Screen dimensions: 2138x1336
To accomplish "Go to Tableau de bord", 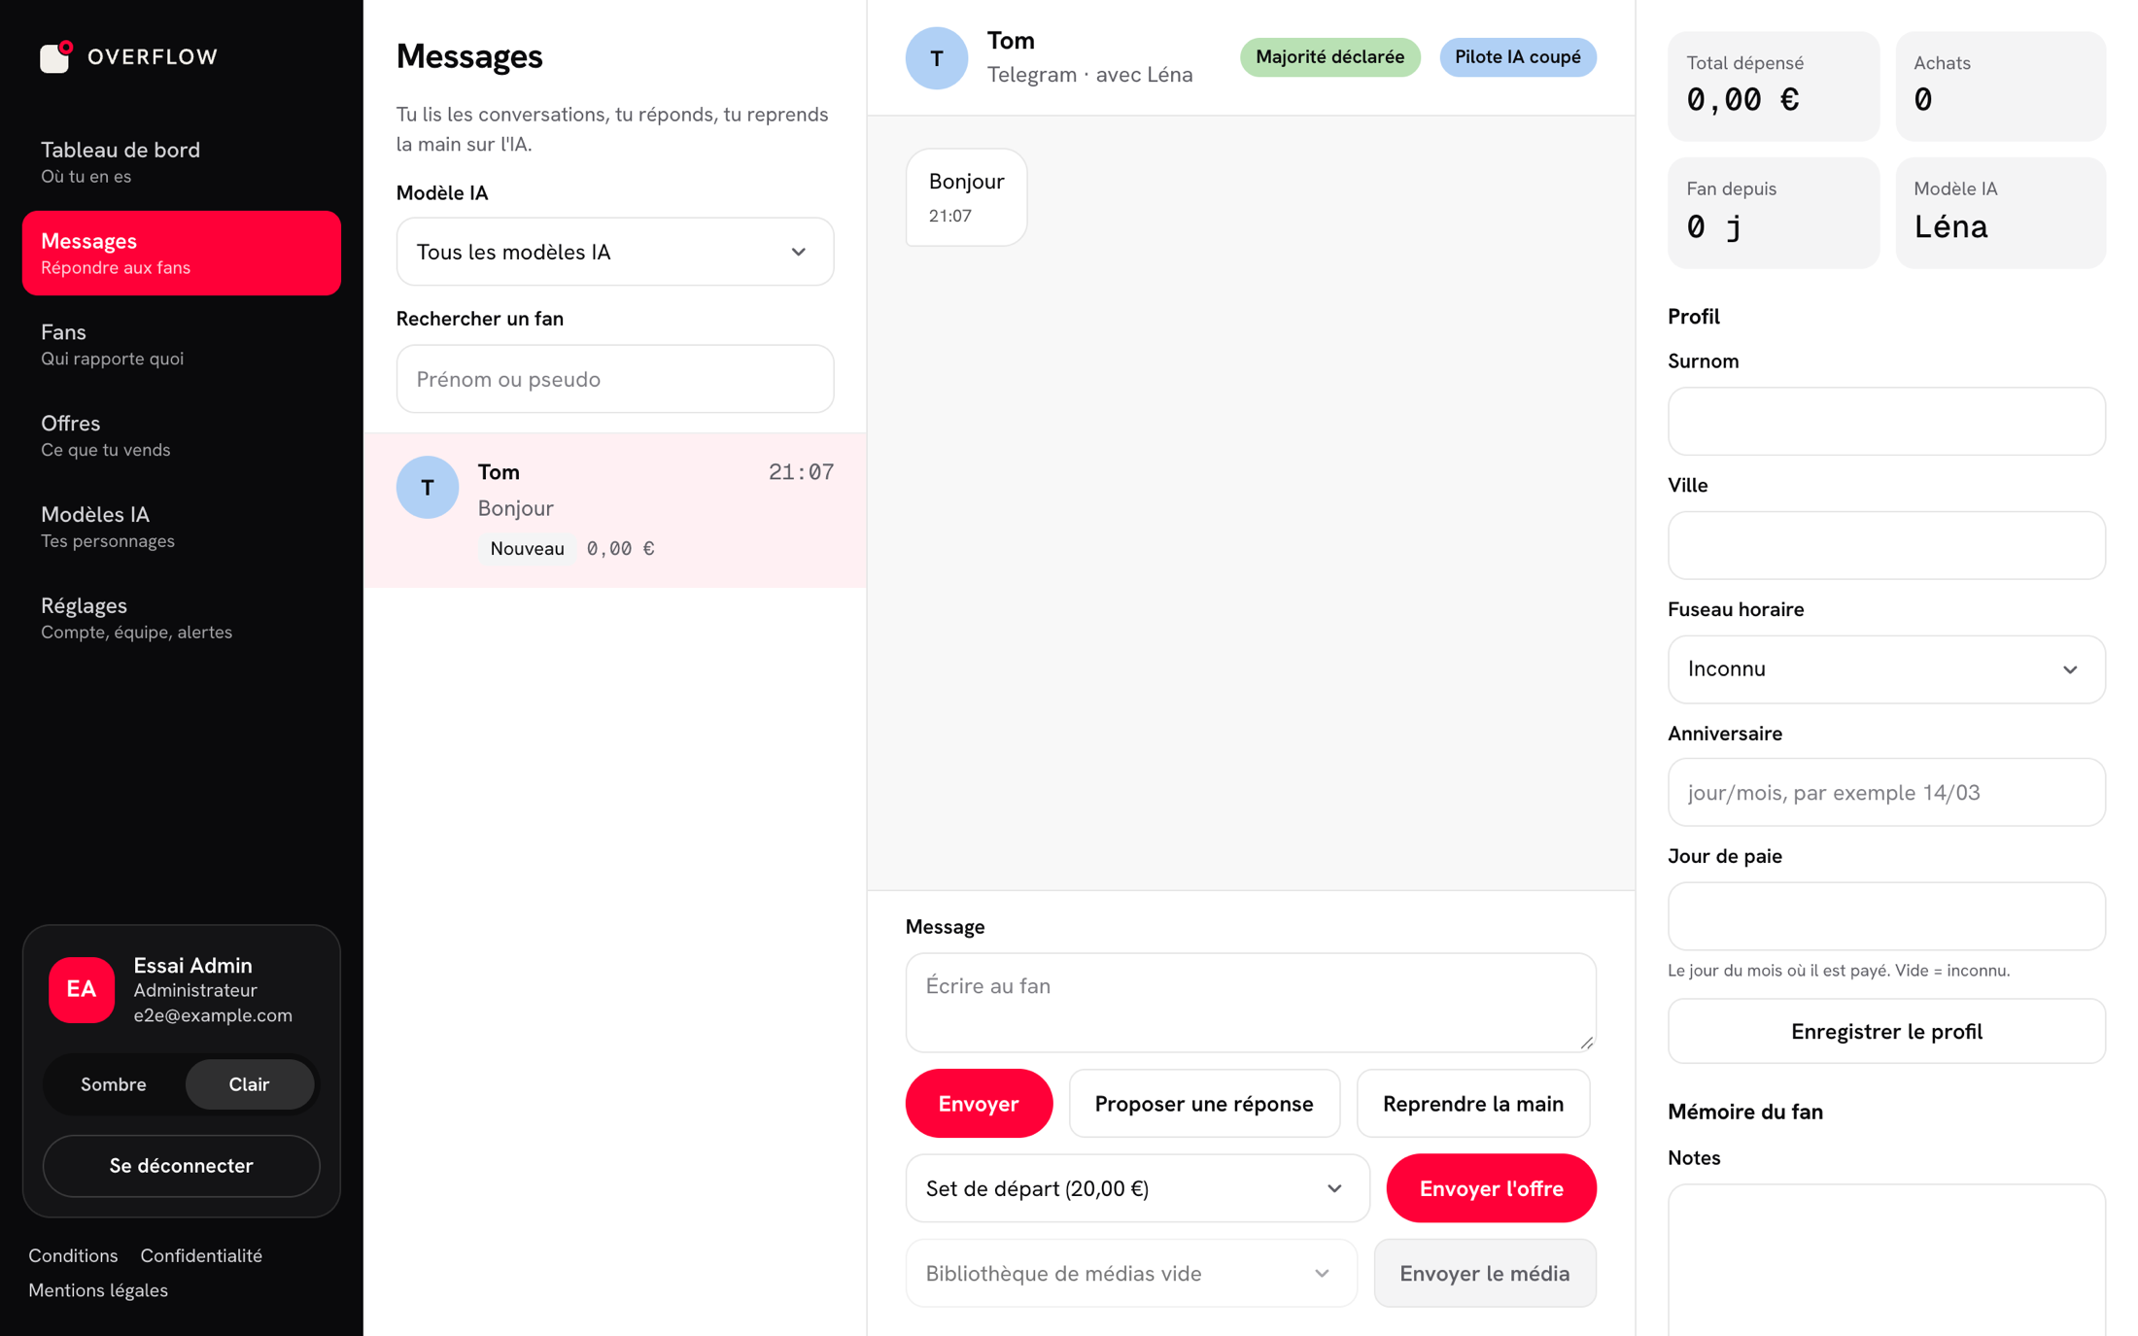I will (182, 161).
